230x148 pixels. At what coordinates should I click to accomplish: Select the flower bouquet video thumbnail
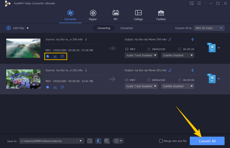23,79
